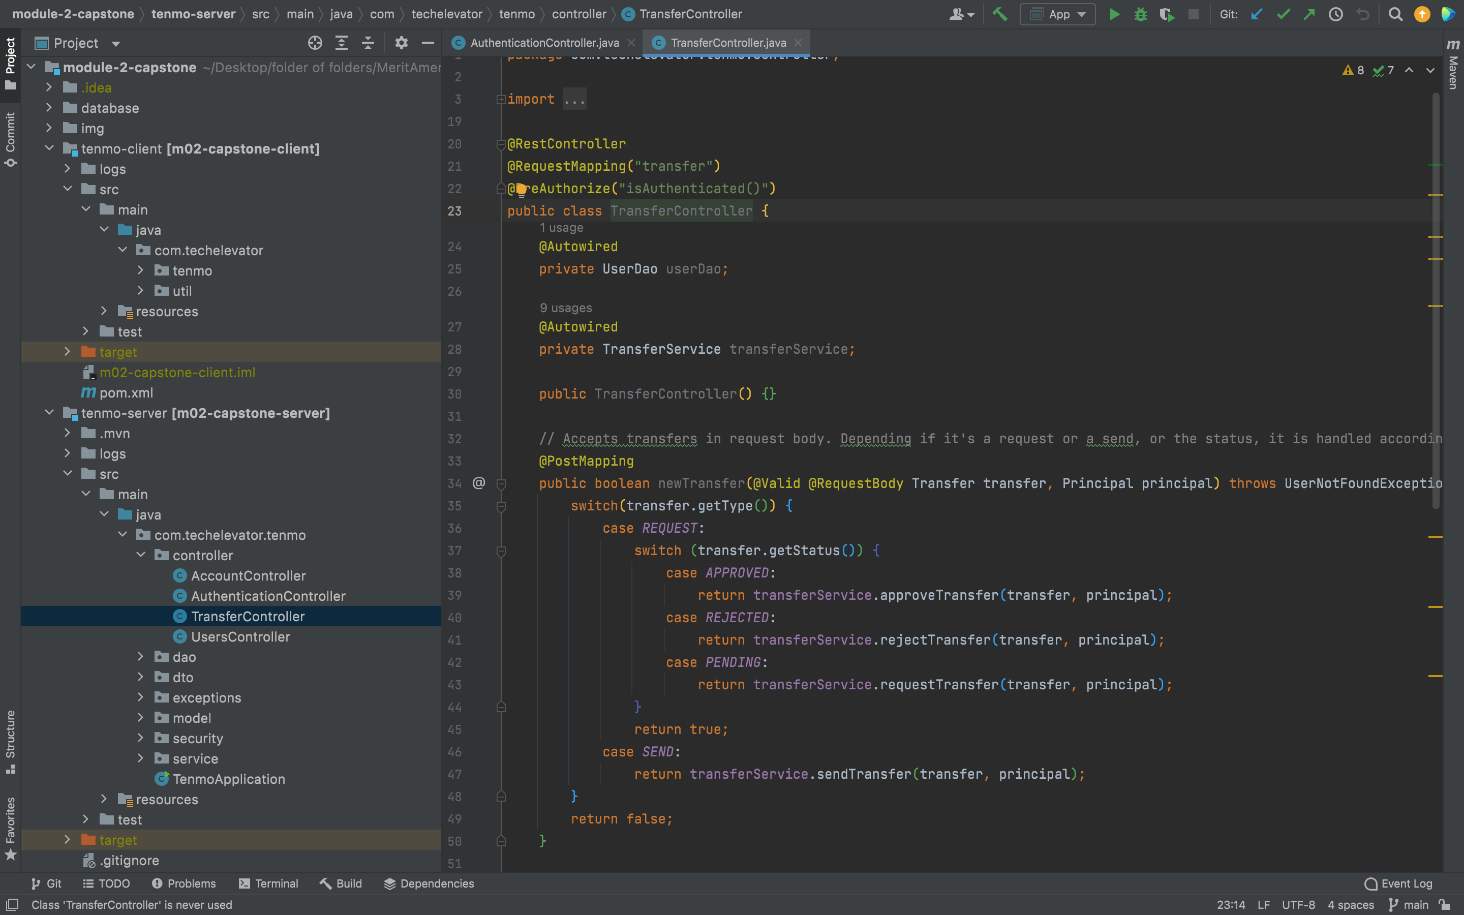The height and width of the screenshot is (915, 1464).
Task: Toggle the Structure tool window
Action: 10,741
